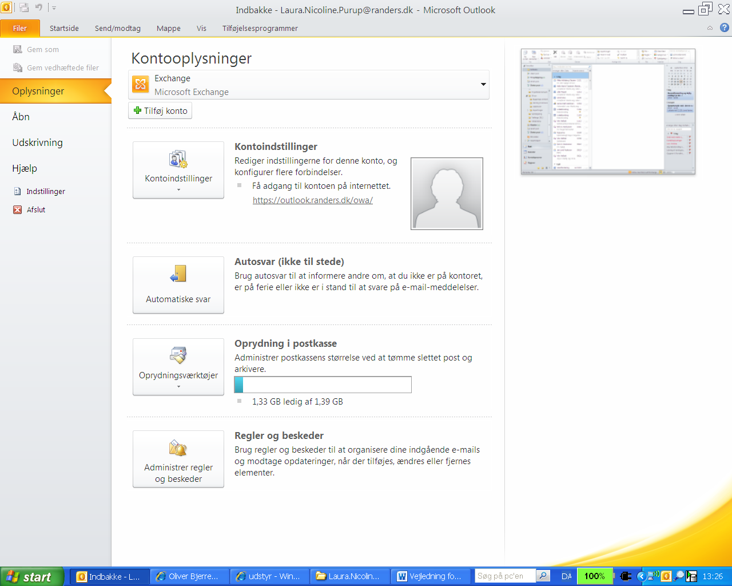732x586 pixels.
Task: Open the Udskrivning section
Action: 38,142
